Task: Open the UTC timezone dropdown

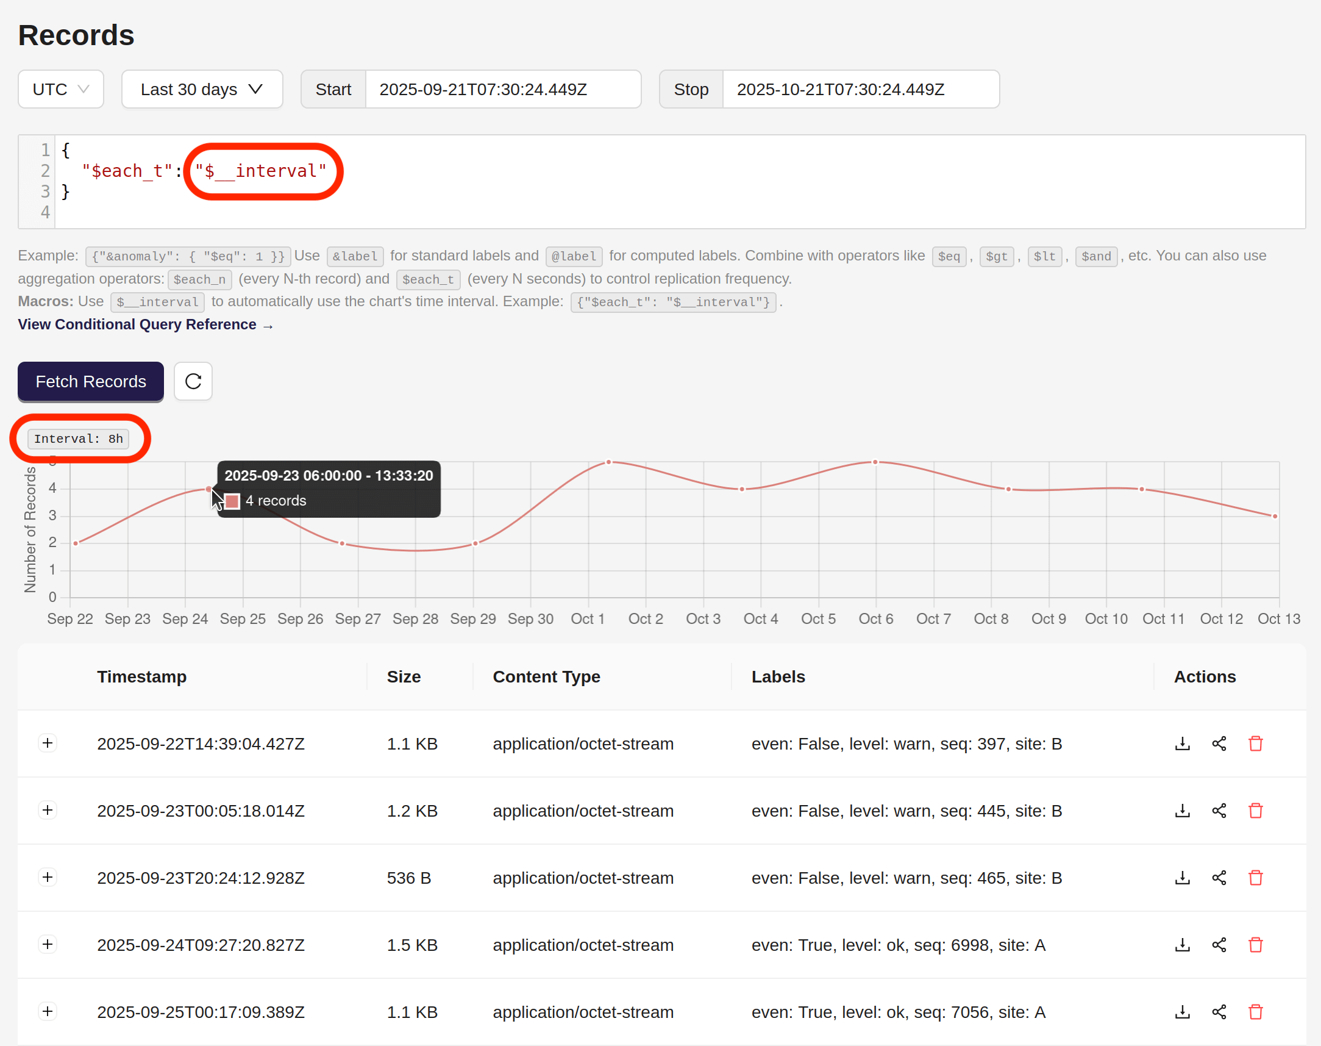Action: pyautogui.click(x=60, y=89)
